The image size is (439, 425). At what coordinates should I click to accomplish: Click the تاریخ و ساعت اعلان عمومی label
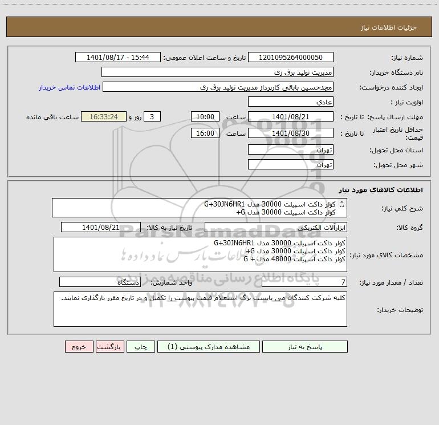coord(204,58)
